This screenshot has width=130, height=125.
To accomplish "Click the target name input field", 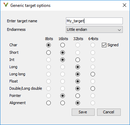I will pyautogui.click(x=94, y=21).
